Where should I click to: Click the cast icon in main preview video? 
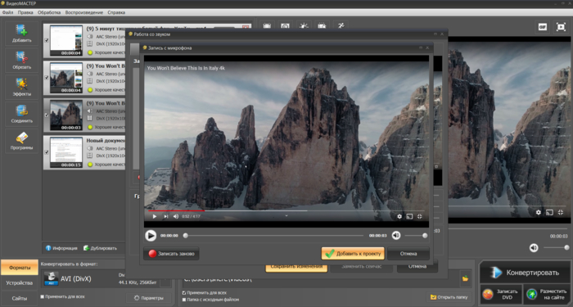click(x=549, y=212)
